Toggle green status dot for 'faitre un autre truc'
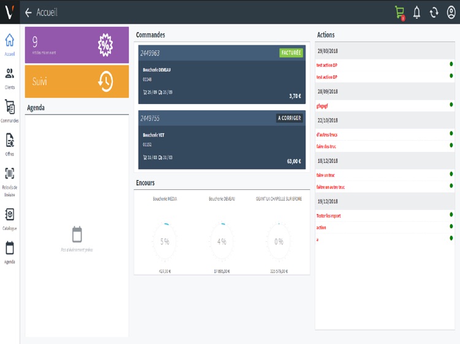Viewport: 460px width, 344px height. point(451,185)
